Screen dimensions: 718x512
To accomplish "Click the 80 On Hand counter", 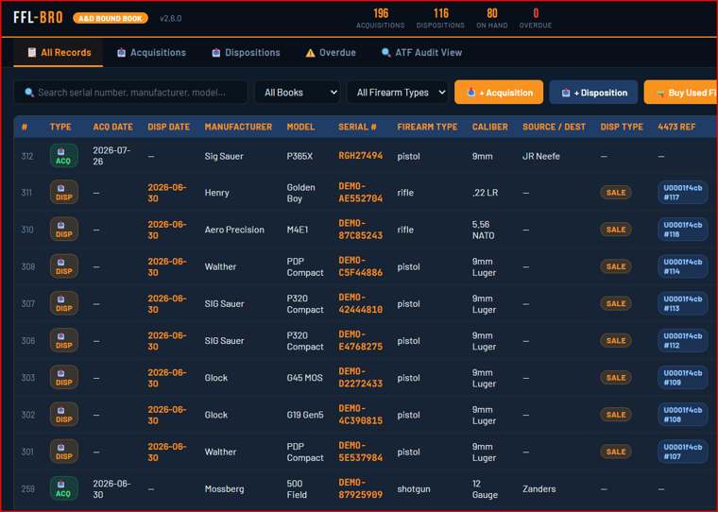I will 492,18.
